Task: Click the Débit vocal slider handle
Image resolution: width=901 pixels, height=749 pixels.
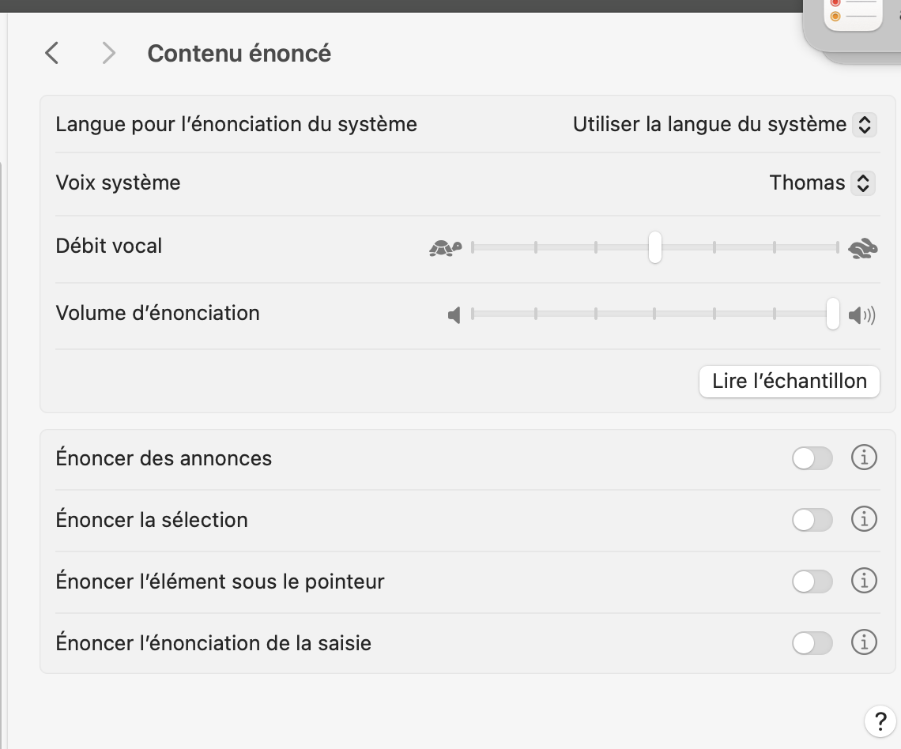Action: (654, 247)
